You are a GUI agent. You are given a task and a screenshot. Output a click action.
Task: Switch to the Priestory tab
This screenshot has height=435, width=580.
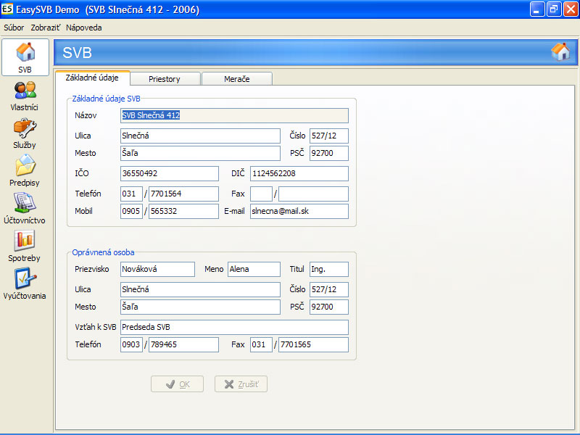click(165, 79)
